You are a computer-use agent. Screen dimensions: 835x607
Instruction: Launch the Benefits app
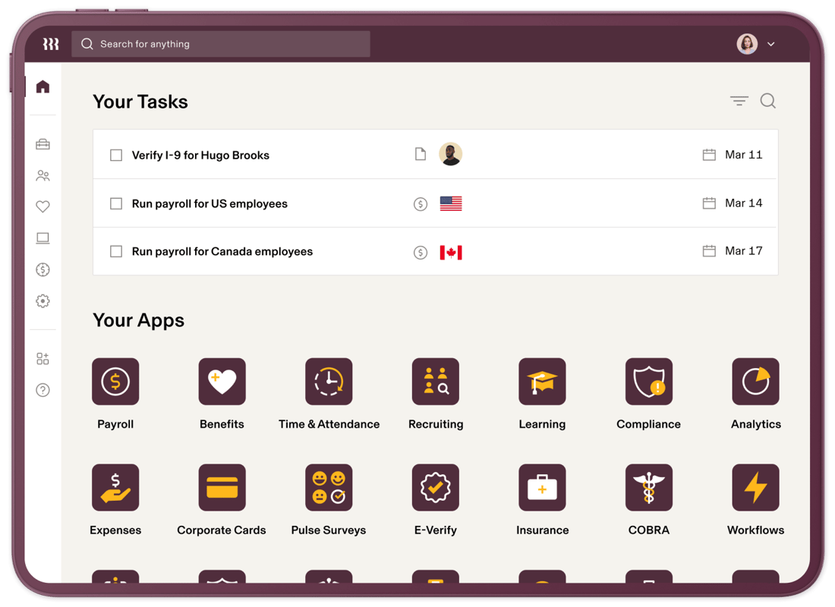pyautogui.click(x=222, y=381)
